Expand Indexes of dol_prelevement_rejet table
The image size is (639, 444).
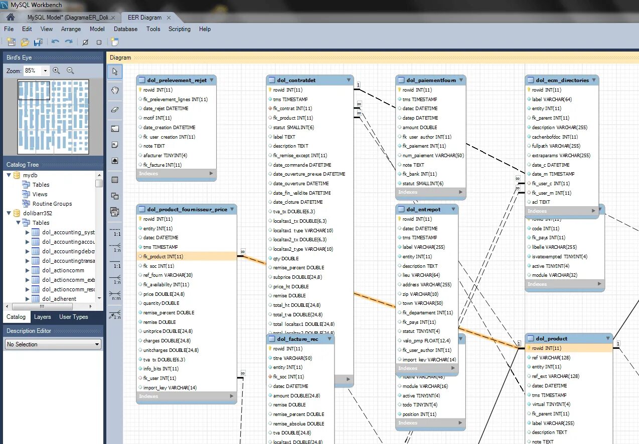click(x=211, y=174)
